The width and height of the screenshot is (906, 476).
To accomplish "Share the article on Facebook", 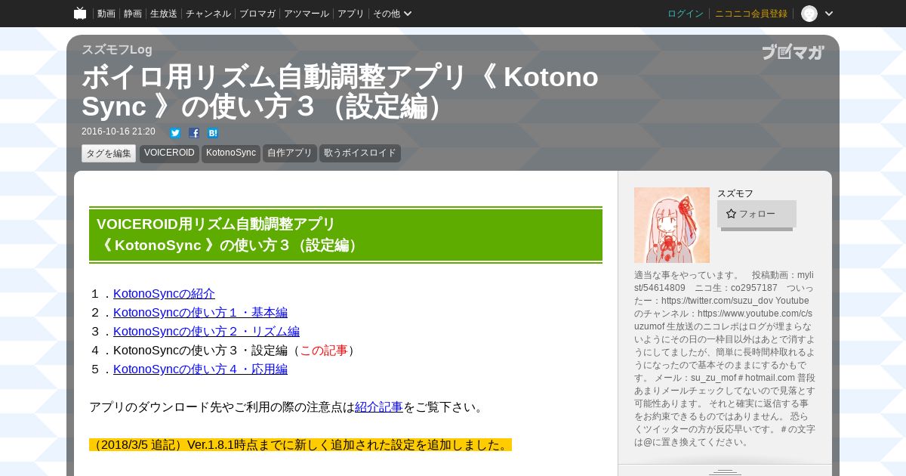I will [x=194, y=133].
